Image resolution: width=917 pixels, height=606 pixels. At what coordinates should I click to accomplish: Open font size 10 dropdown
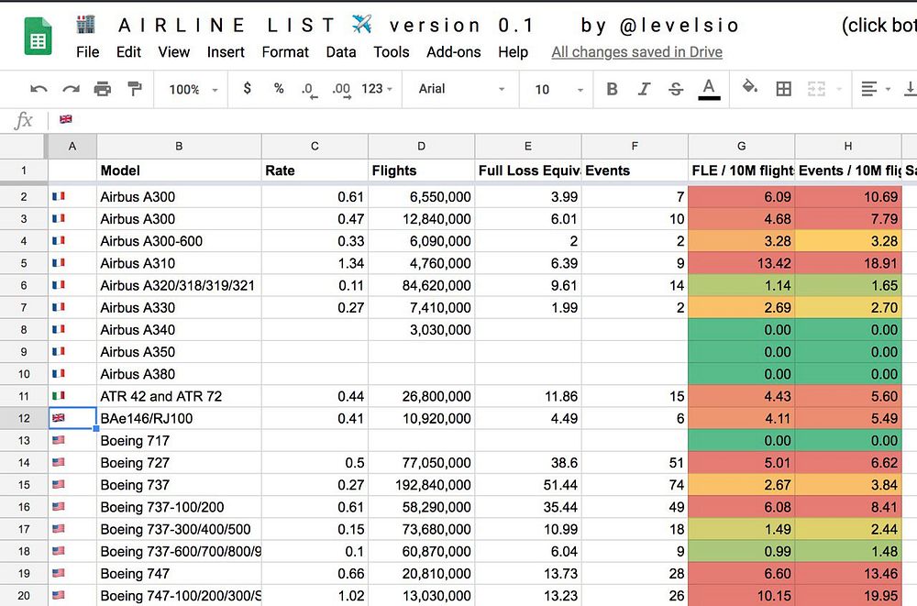coord(558,90)
